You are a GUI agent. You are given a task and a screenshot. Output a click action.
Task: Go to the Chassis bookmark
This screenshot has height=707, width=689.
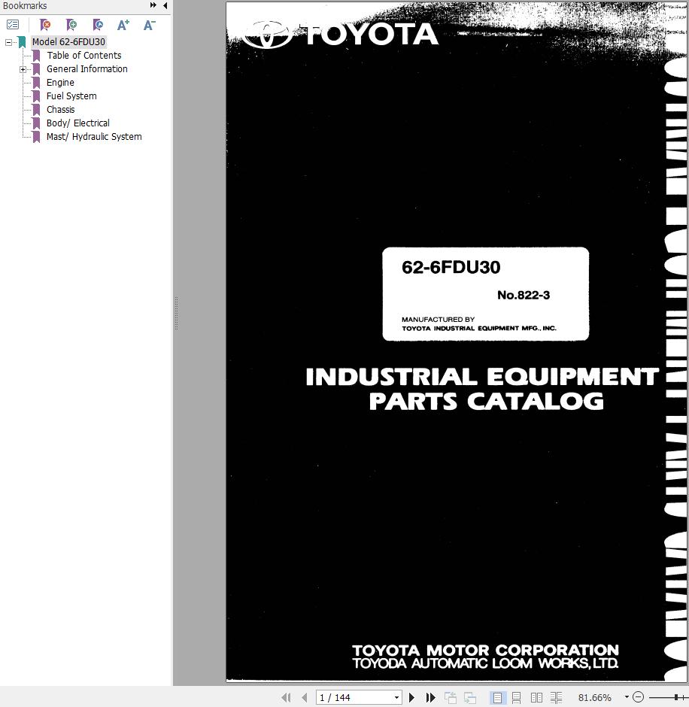[x=60, y=110]
